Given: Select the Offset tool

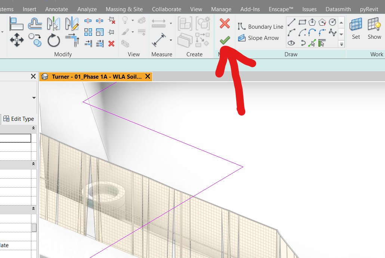Looking at the screenshot, I should pyautogui.click(x=35, y=24).
